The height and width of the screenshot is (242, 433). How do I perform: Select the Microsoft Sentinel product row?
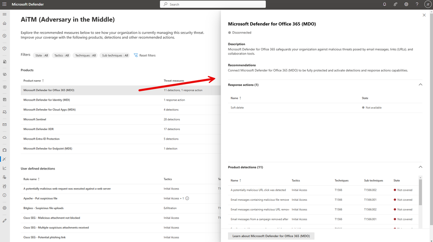tap(120, 119)
